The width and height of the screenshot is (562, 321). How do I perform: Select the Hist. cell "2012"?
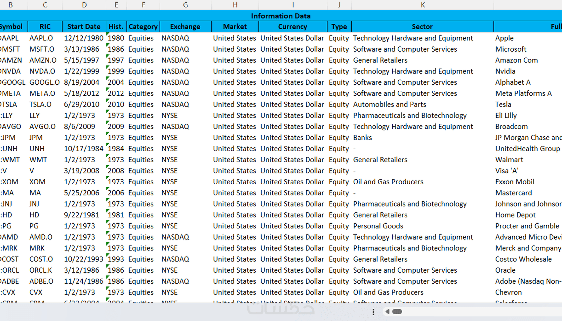[116, 93]
